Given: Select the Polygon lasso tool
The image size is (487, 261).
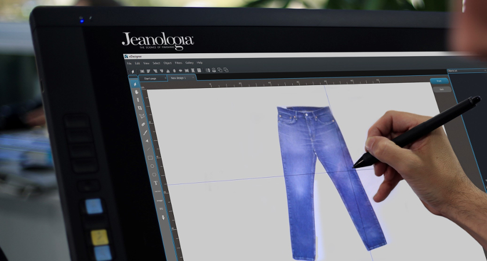Looking at the screenshot, I should [142, 116].
